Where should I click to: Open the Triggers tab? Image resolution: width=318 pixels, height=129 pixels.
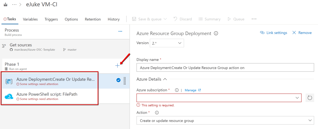(51, 19)
